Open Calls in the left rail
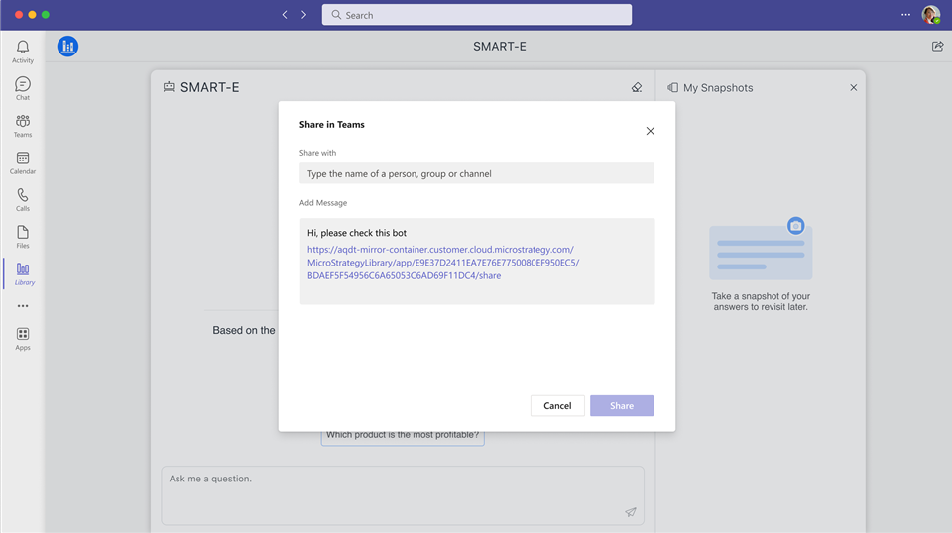This screenshot has height=533, width=952. [22, 200]
